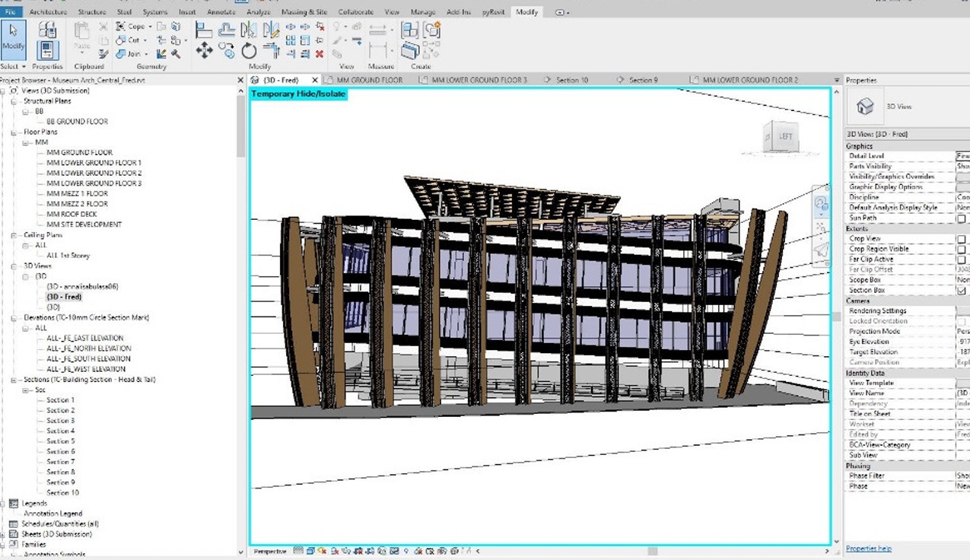Click the Align tool in Modify panel
Image resolution: width=970 pixels, height=560 pixels.
pos(204,30)
